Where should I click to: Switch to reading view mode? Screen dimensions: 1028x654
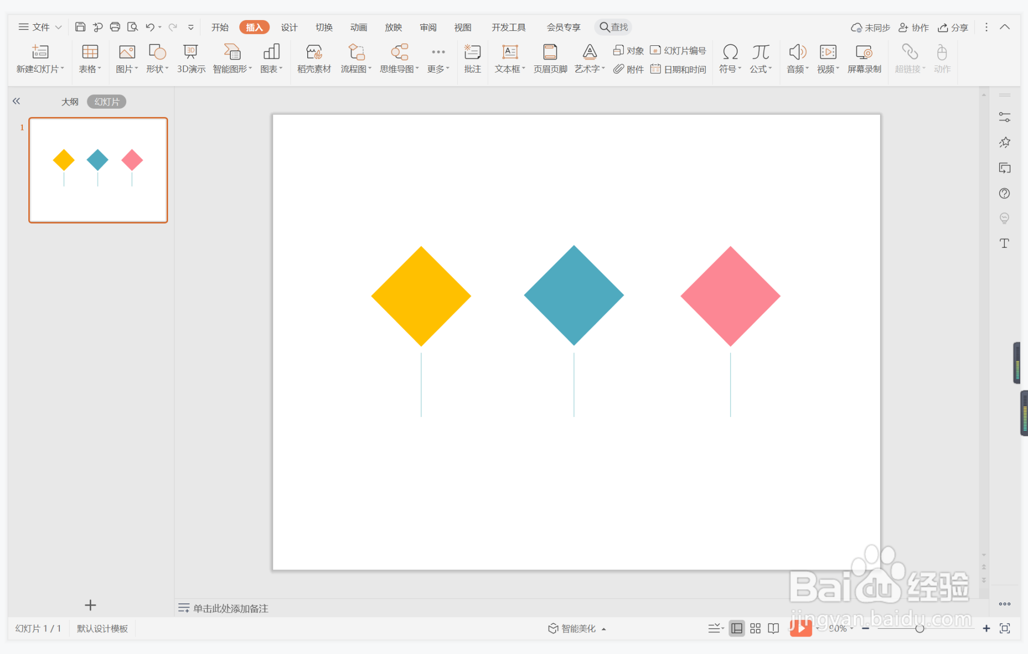(x=773, y=628)
